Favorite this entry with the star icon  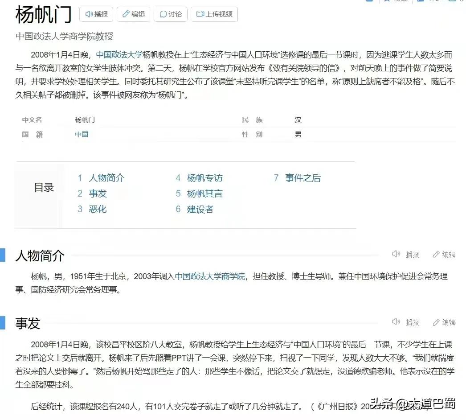coord(387,3)
